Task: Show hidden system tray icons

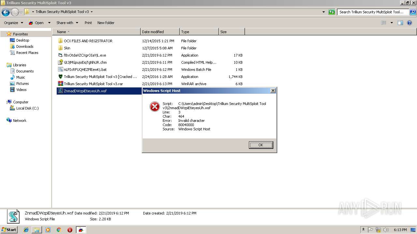Action: pos(364,230)
